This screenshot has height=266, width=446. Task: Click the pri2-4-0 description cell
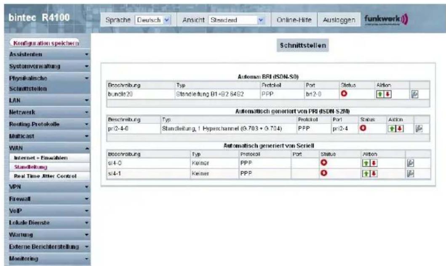(134, 129)
